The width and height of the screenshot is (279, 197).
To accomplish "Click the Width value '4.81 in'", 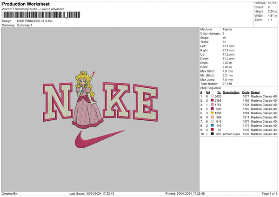I will (x=272, y=16).
